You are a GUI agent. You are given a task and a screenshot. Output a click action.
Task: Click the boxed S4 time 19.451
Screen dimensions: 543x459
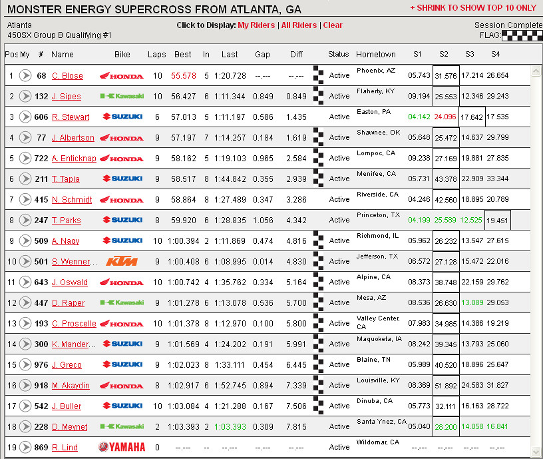[497, 220]
